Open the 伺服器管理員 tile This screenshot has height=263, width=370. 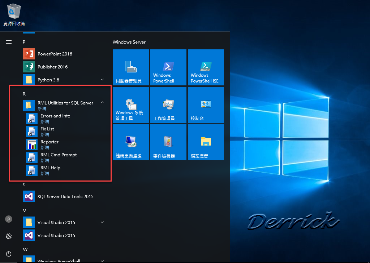coord(131,67)
